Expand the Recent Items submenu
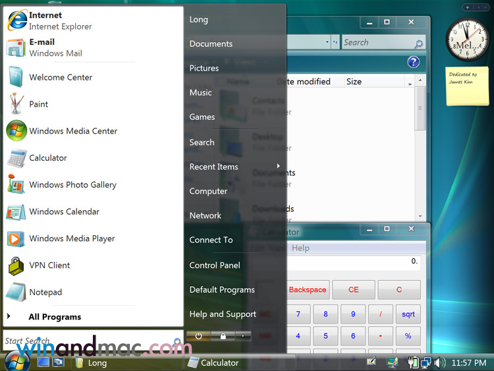Image resolution: width=494 pixels, height=371 pixels. click(234, 167)
